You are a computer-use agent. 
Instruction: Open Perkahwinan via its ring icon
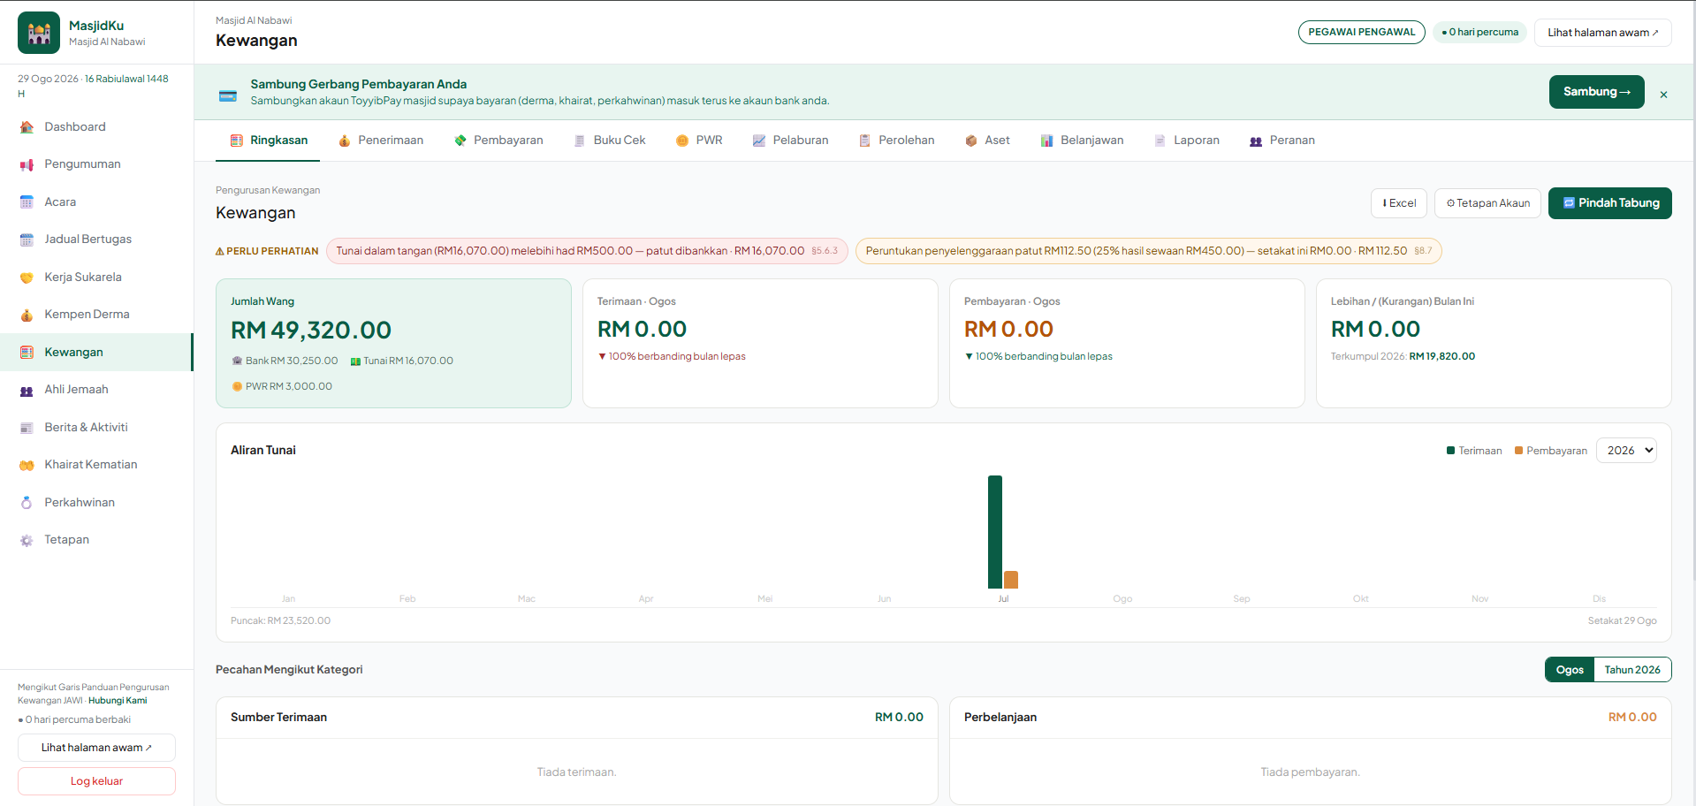point(27,503)
